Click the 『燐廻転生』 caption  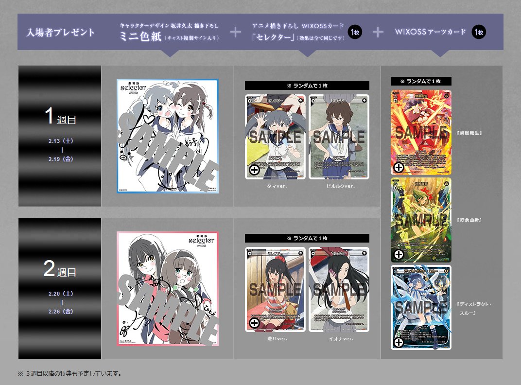pos(469,133)
